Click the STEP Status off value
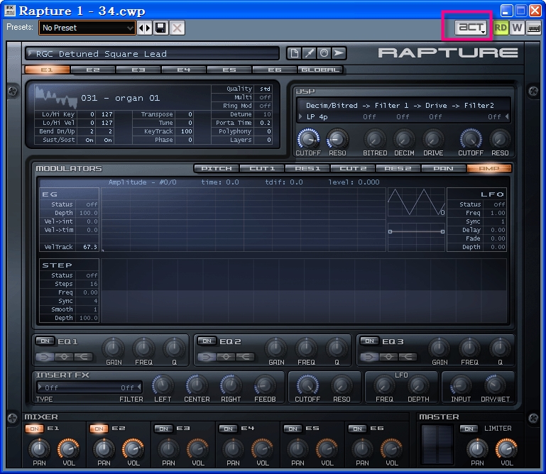This screenshot has height=474, width=546. (x=92, y=275)
